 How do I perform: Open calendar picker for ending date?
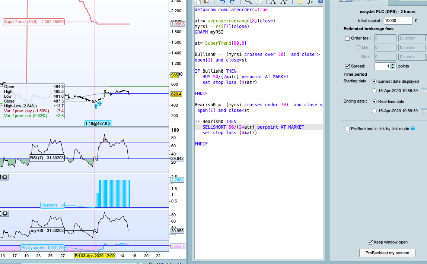point(423,111)
